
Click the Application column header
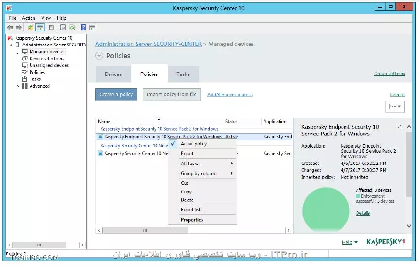click(x=277, y=121)
